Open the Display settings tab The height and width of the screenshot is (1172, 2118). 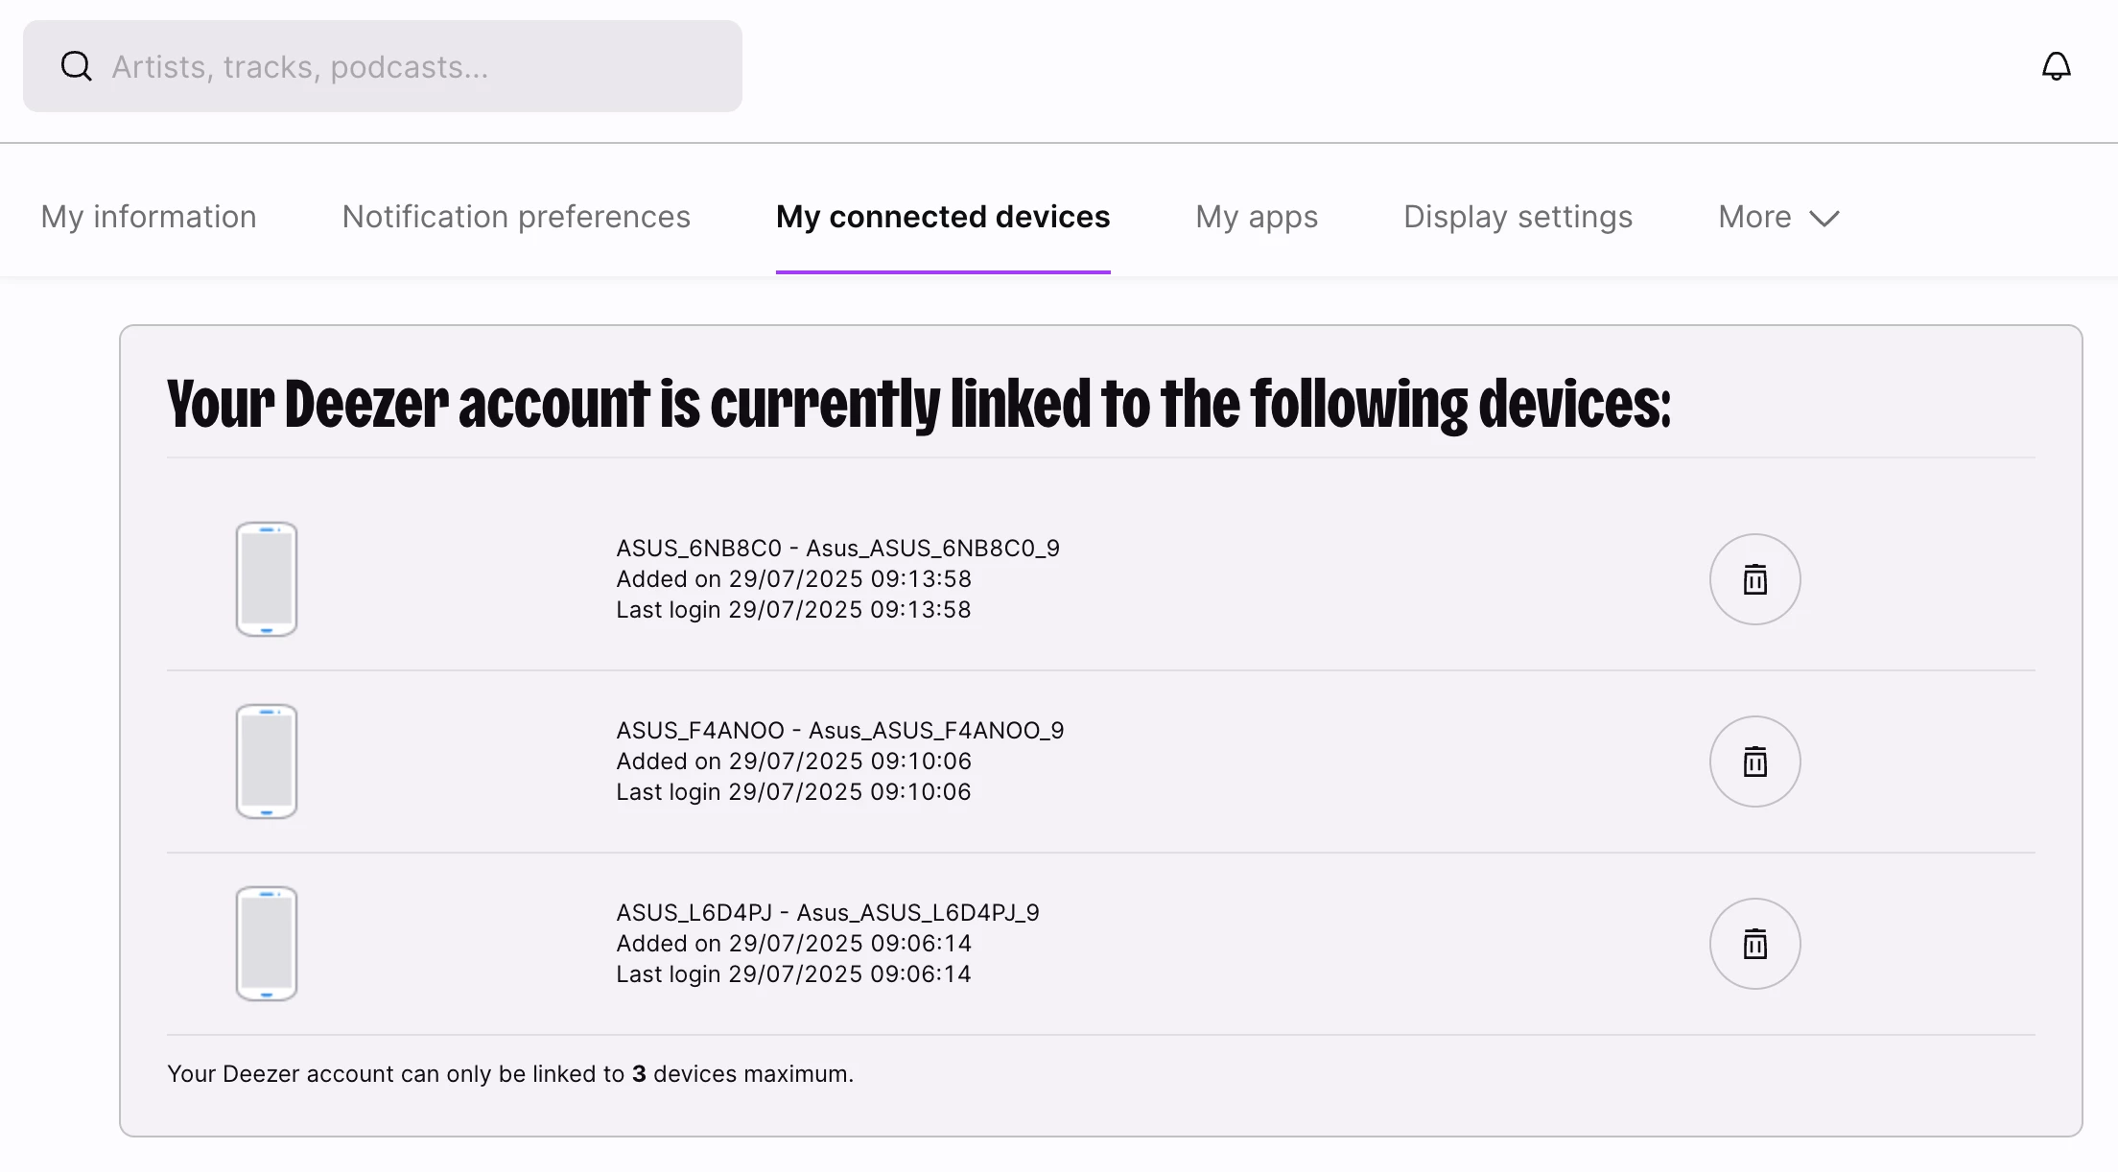click(x=1518, y=217)
